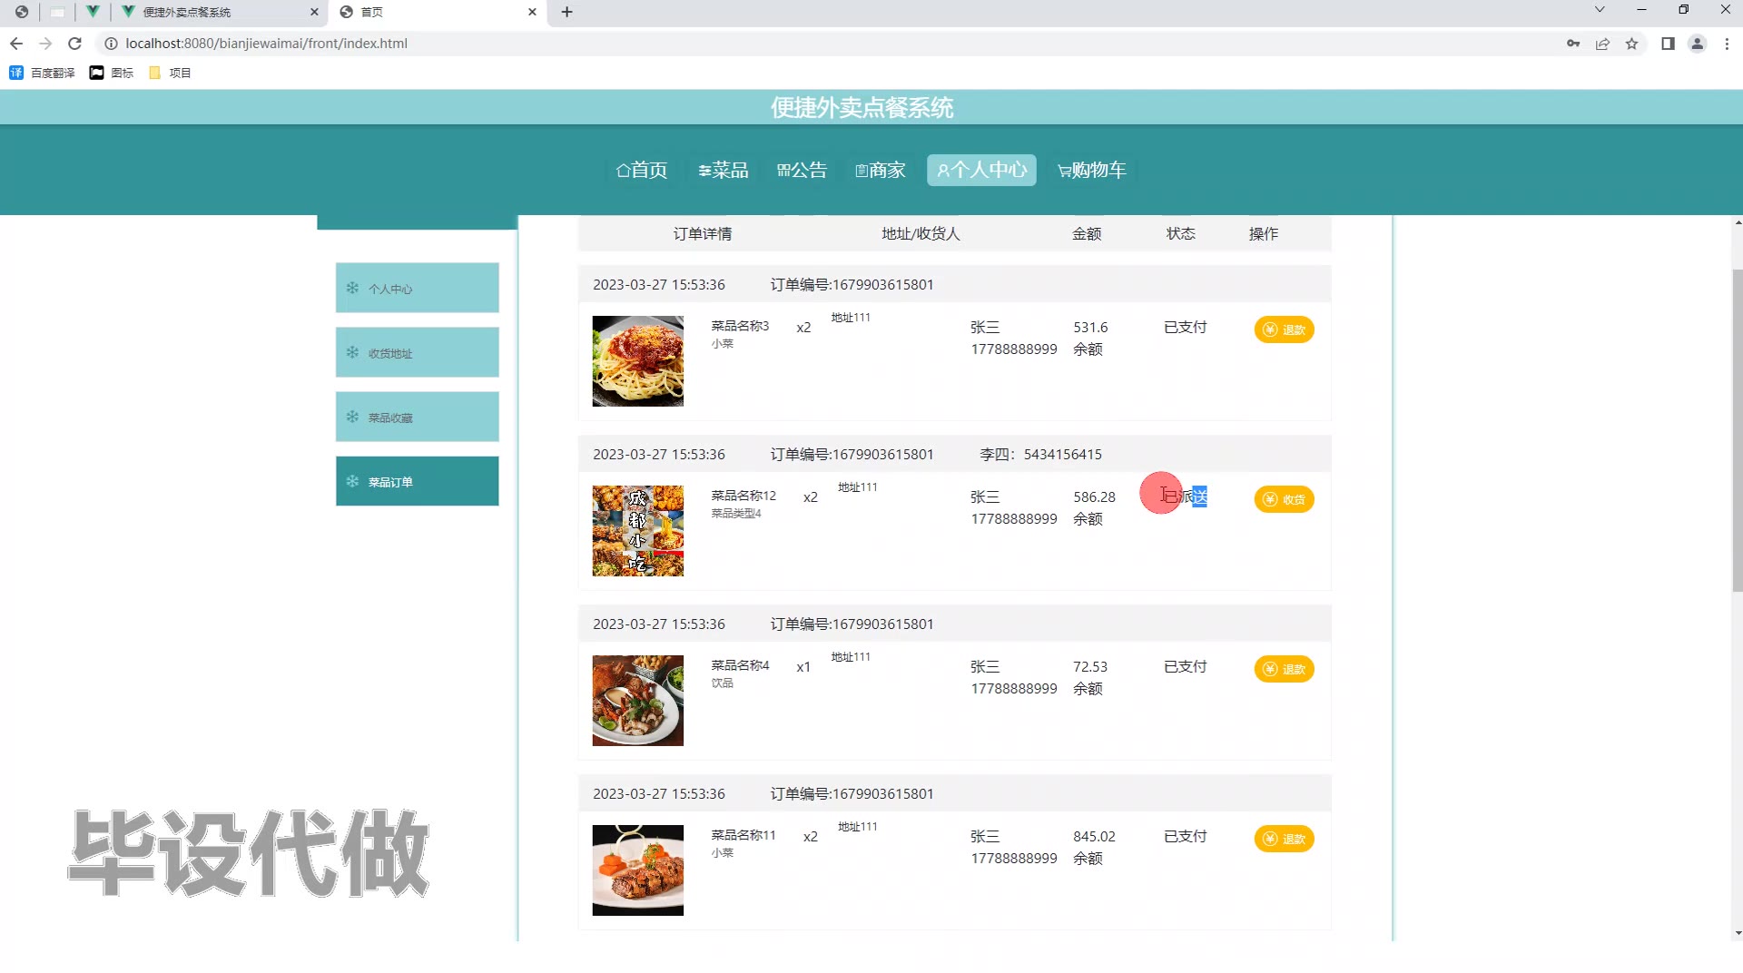Open the 菜品名称4 dish thumbnail

coord(638,701)
